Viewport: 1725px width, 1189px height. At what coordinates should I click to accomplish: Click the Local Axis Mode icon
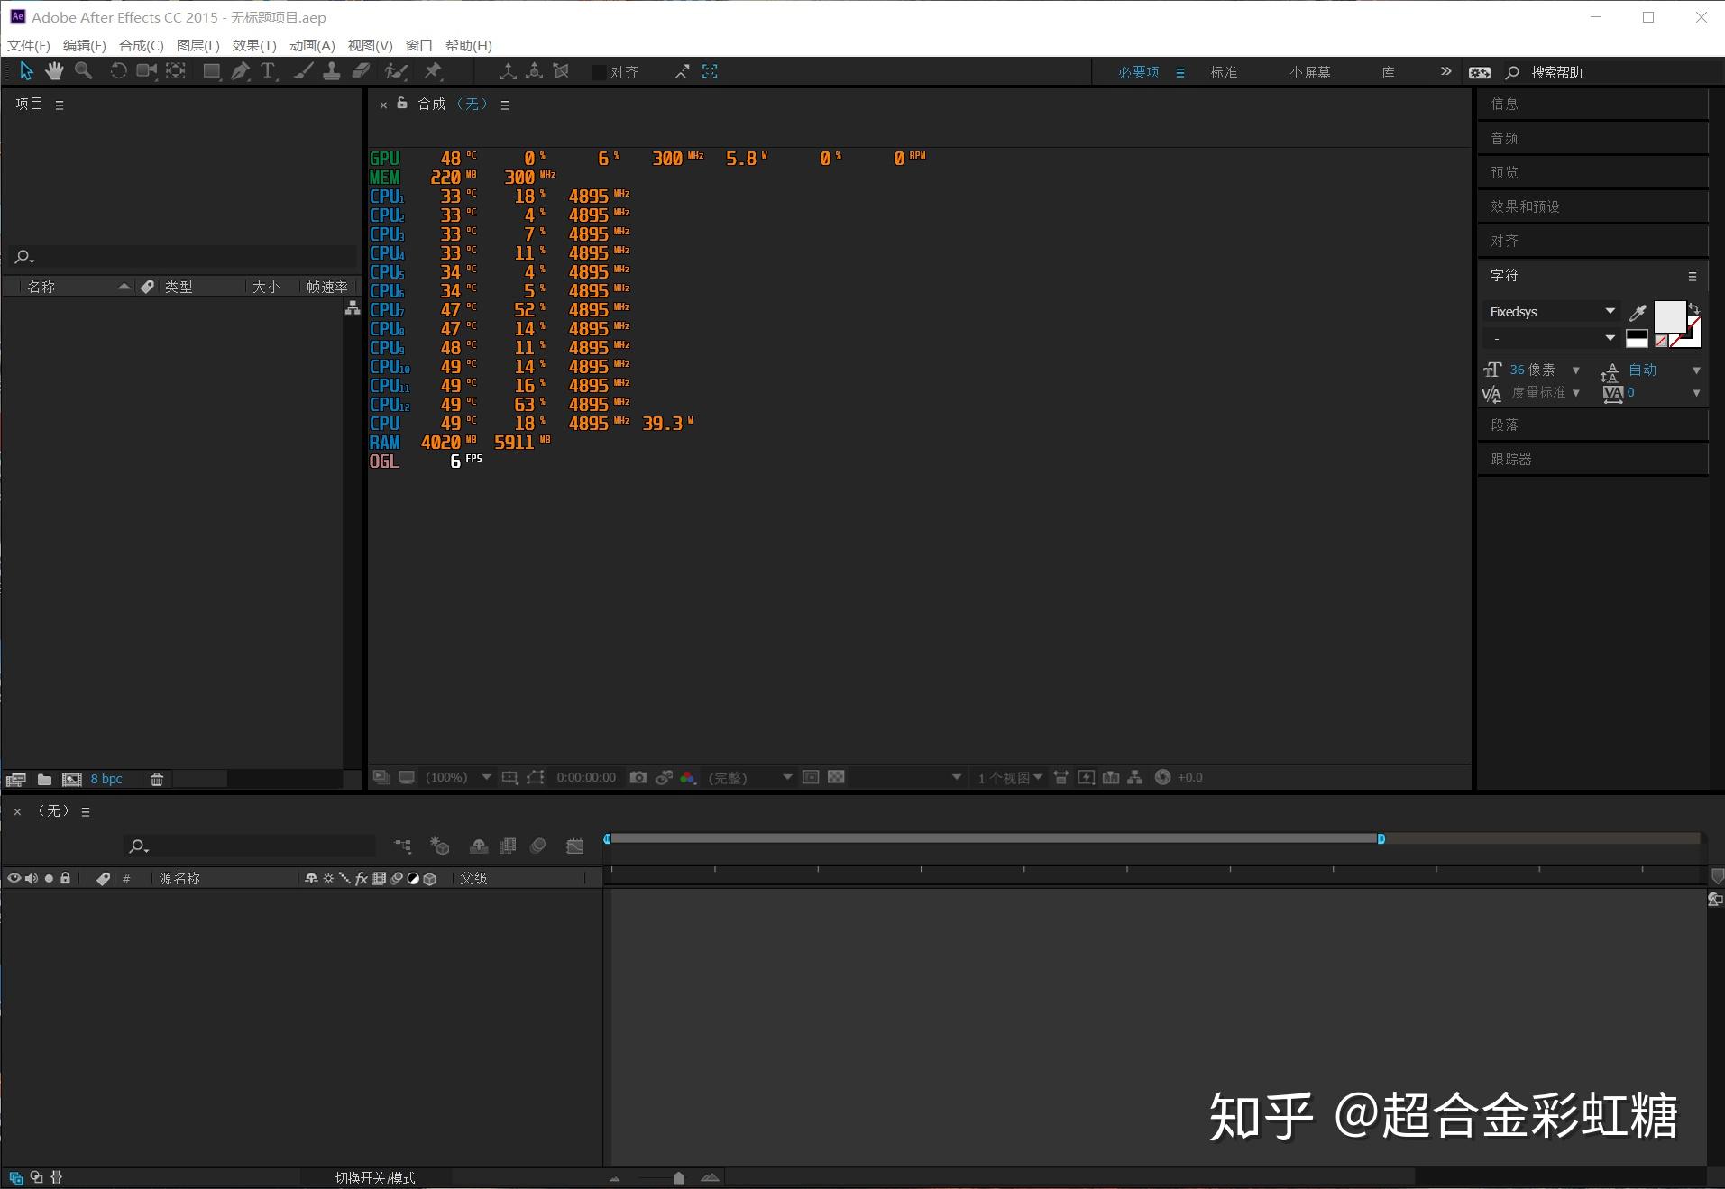[x=508, y=71]
